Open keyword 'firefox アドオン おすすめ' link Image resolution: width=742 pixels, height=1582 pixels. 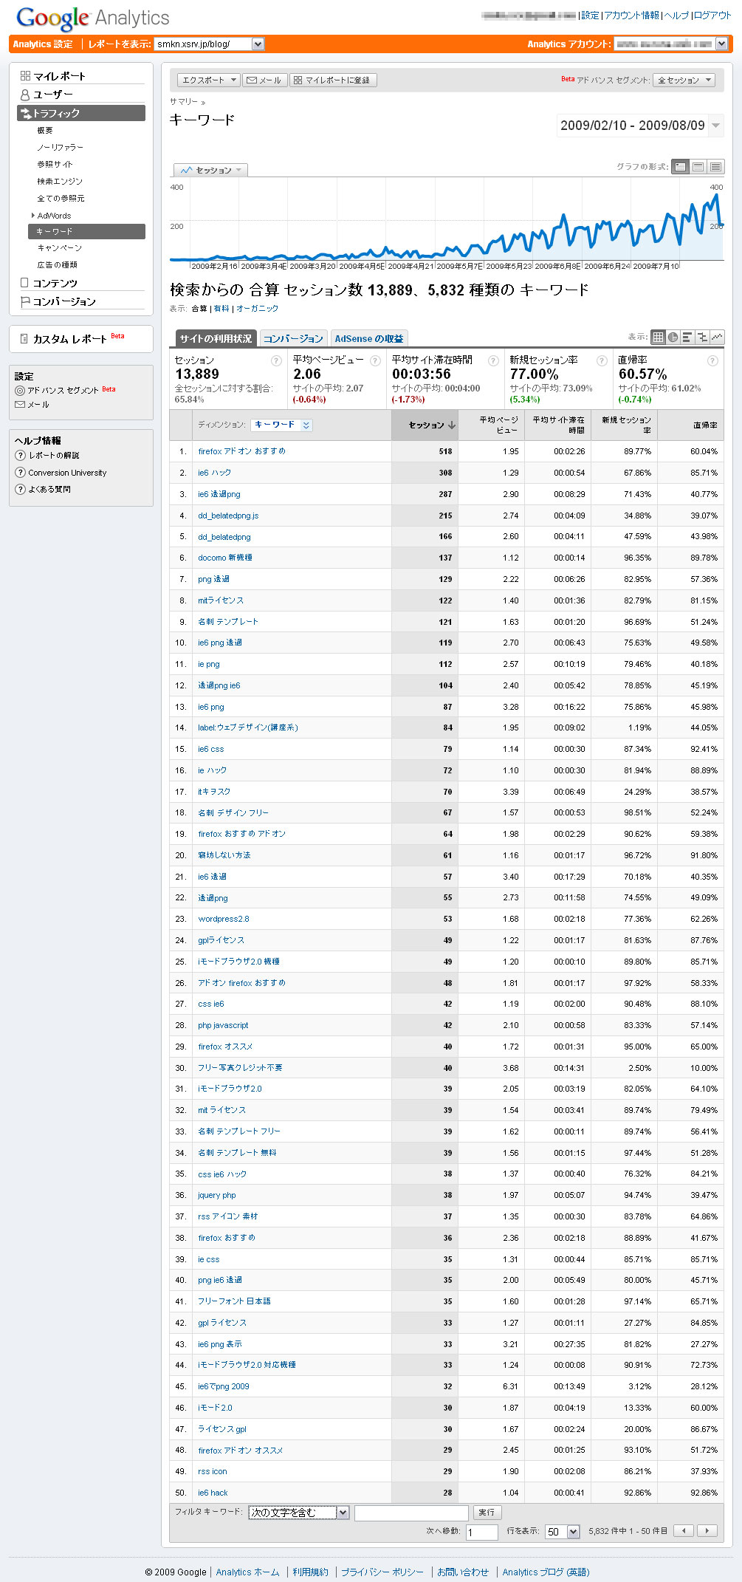tap(241, 451)
